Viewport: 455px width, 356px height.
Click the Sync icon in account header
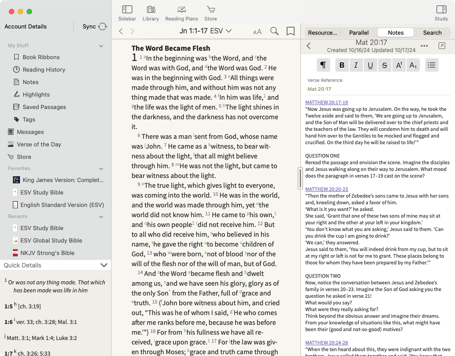tap(103, 27)
